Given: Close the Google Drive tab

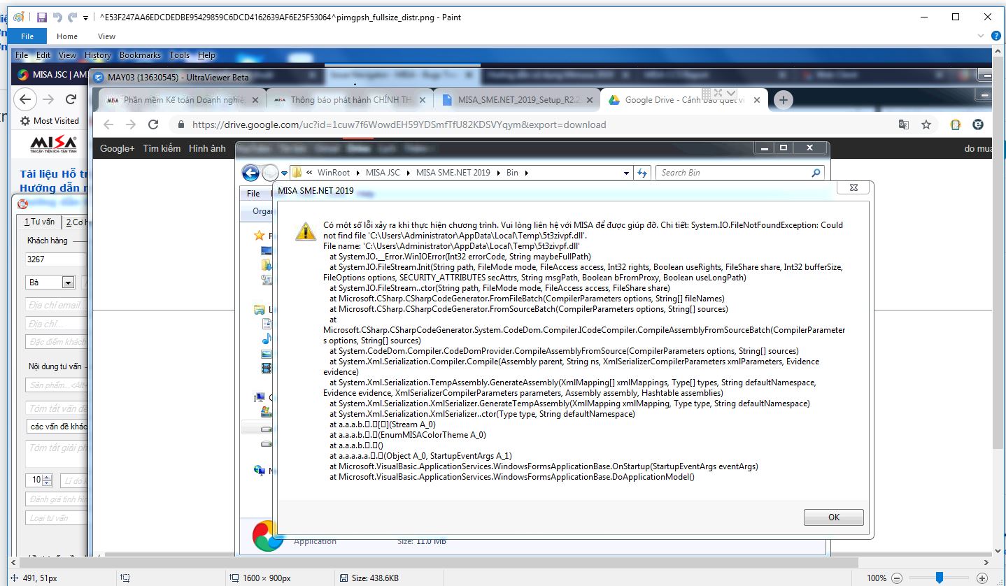Looking at the screenshot, I should point(757,100).
